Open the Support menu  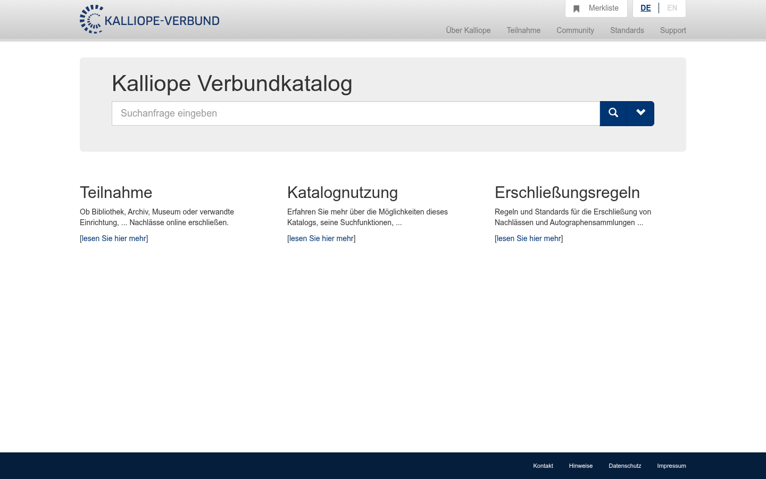pos(673,30)
